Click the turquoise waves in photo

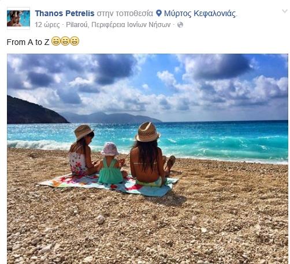[221, 142]
